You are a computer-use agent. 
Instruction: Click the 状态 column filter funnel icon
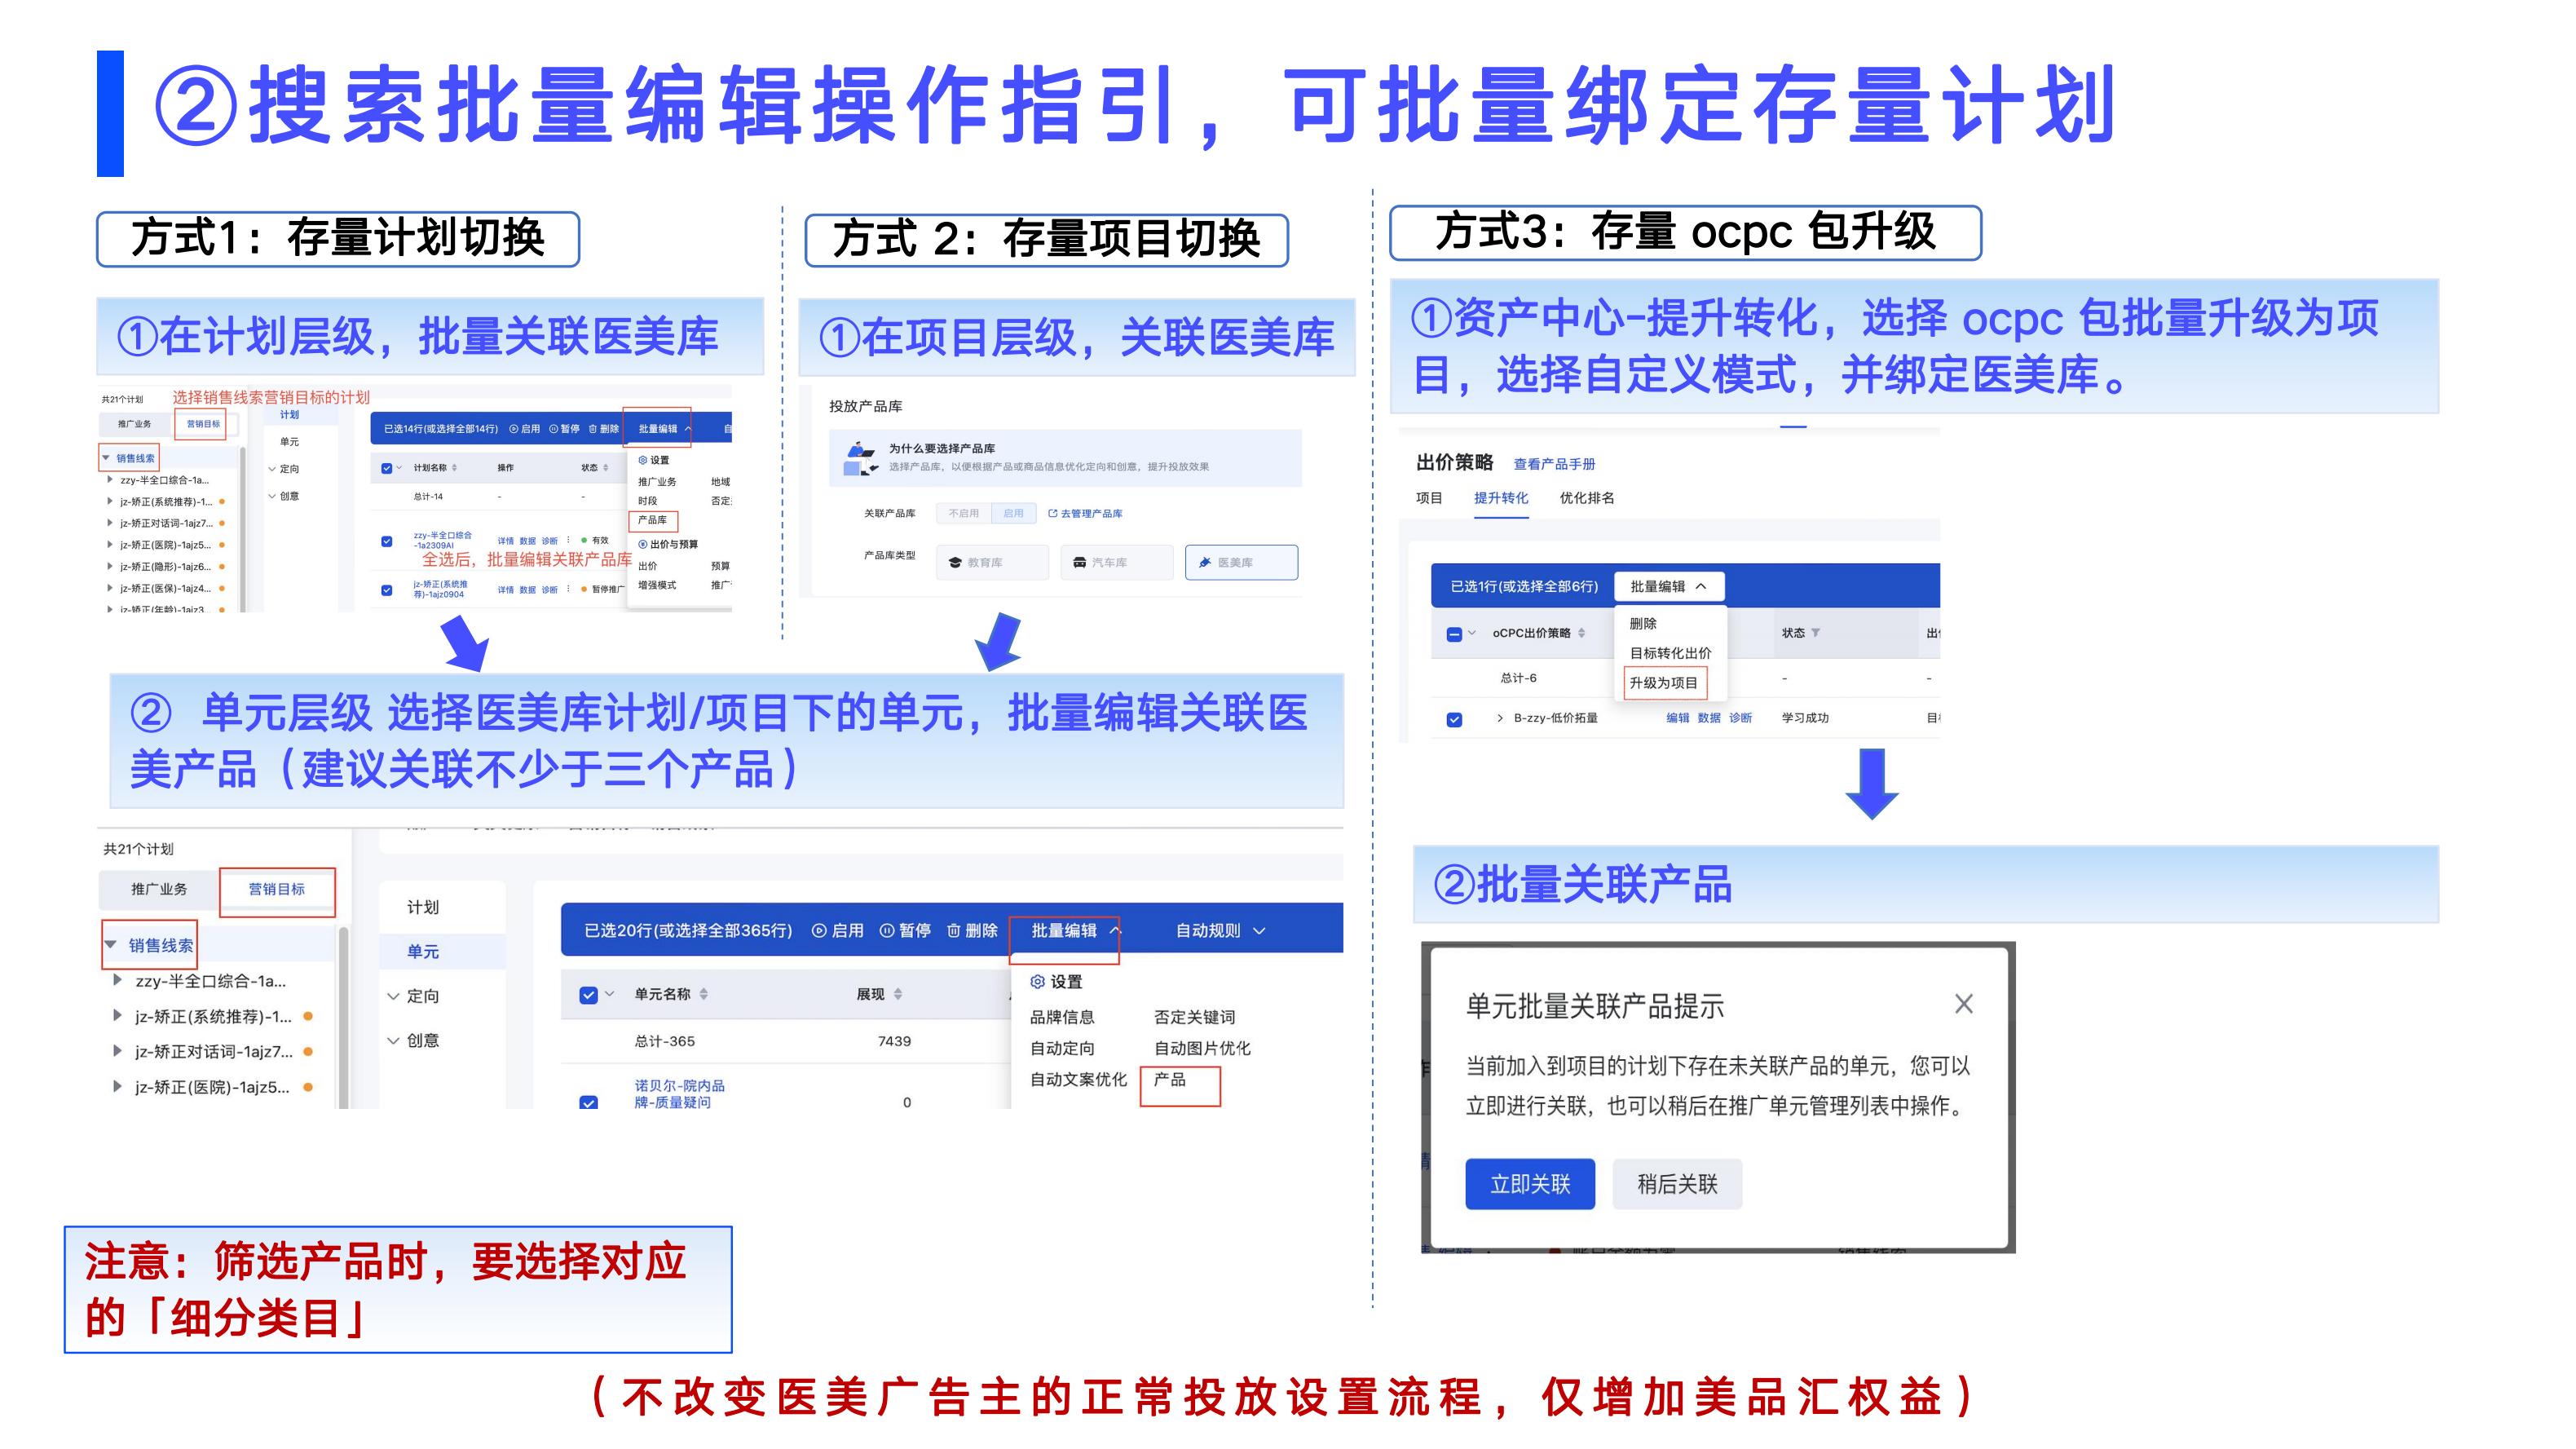pos(1815,633)
